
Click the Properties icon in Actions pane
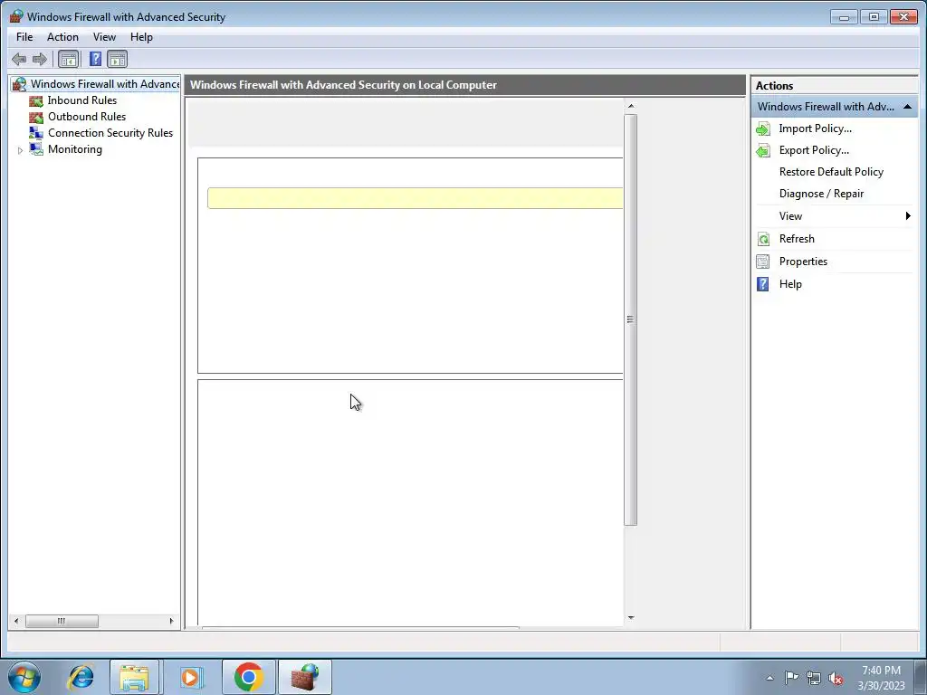[763, 262]
